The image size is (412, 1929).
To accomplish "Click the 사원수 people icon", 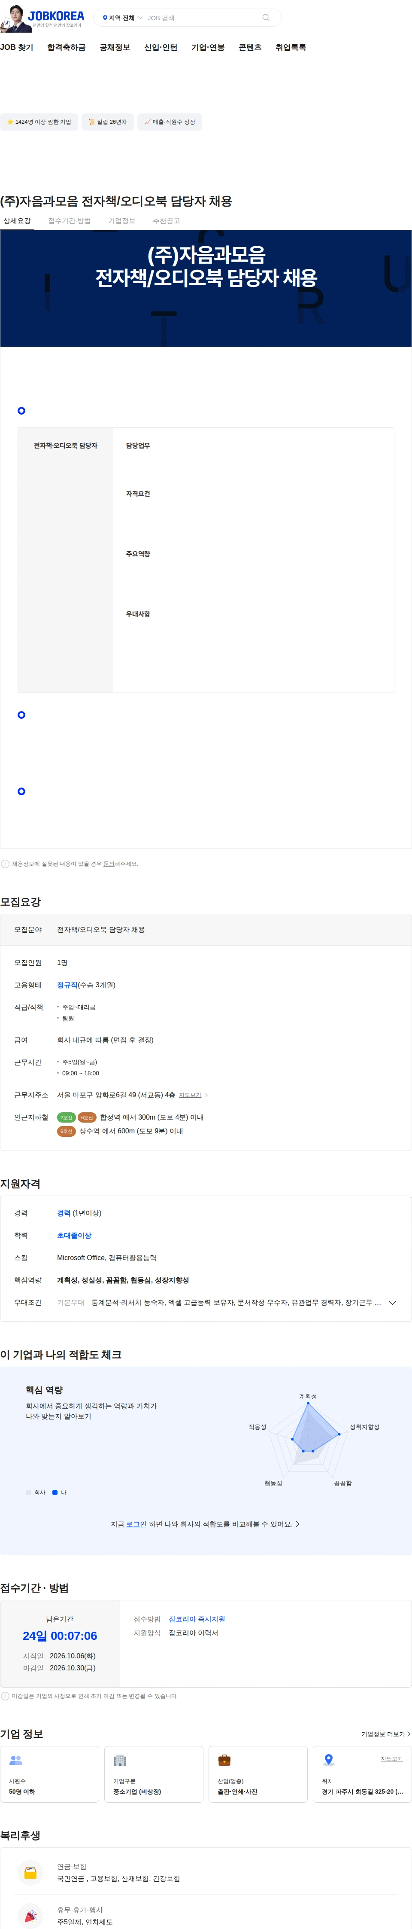I will click(x=16, y=1761).
